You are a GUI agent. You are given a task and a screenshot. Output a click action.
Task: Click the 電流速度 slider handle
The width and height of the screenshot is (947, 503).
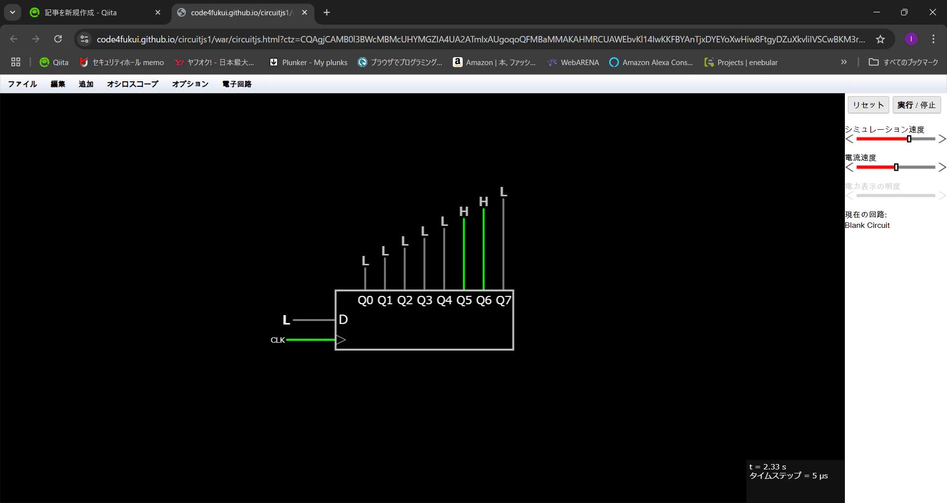coord(896,168)
